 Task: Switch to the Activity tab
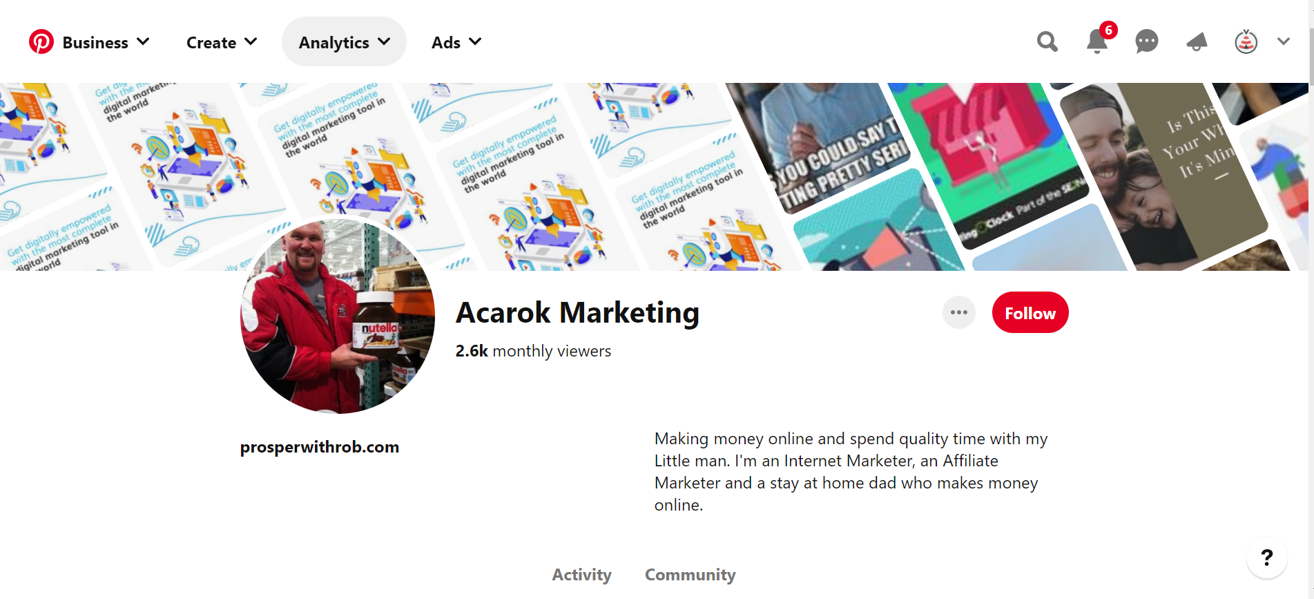click(581, 575)
